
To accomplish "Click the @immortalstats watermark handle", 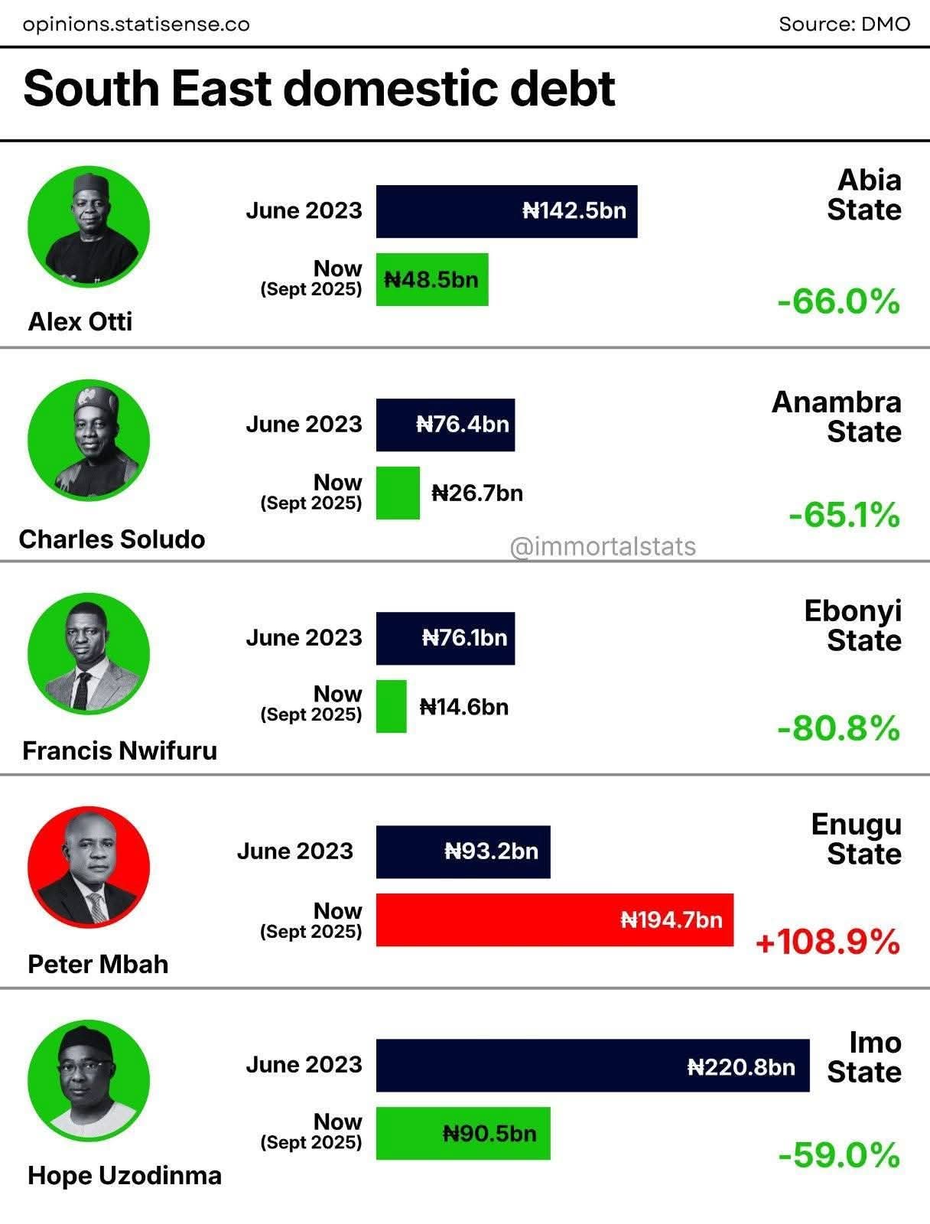I will (x=603, y=547).
